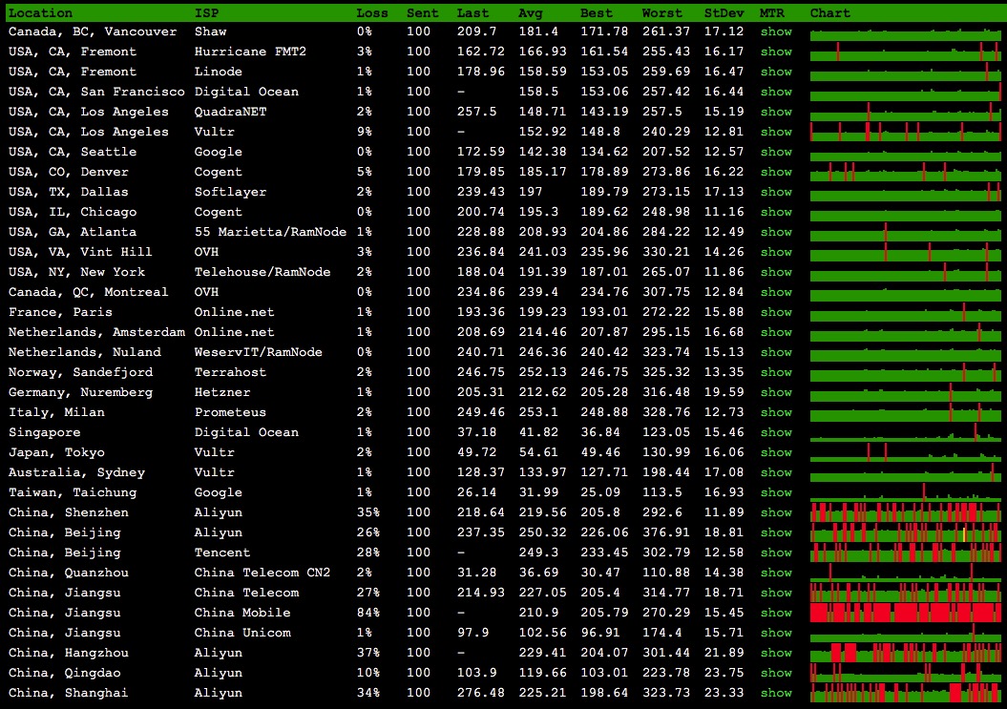1007x709 pixels.
Task: Click show for Jiangsu China Unicom
Action: 776,633
